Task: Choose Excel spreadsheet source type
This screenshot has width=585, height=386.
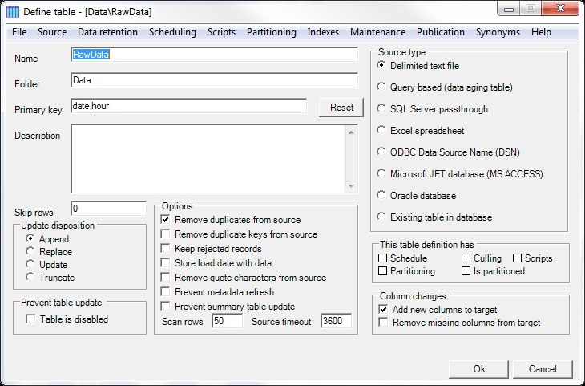Action: (381, 131)
